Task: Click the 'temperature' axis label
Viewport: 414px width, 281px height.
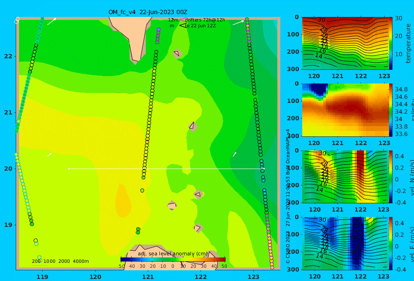Action: (408, 43)
